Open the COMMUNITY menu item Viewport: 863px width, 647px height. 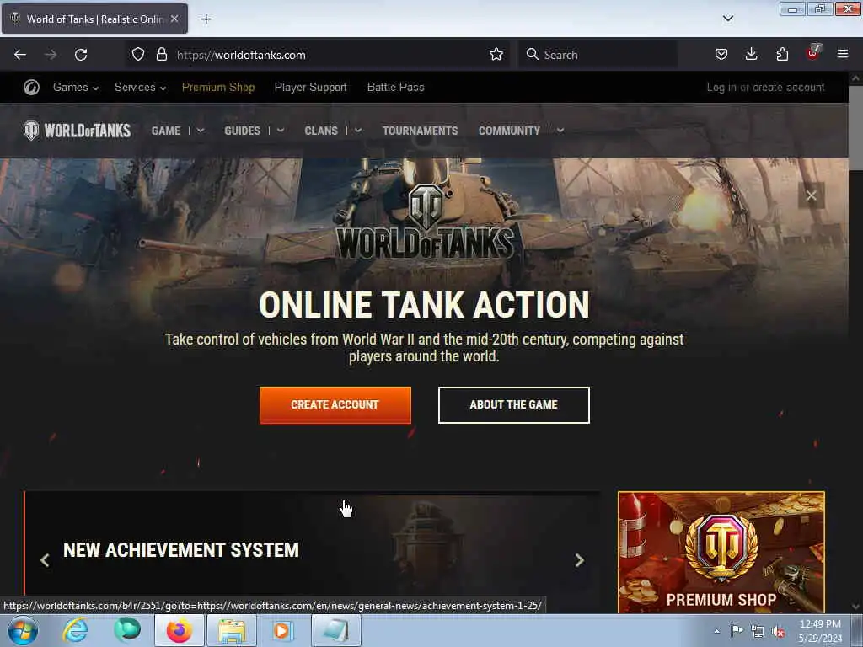click(509, 131)
